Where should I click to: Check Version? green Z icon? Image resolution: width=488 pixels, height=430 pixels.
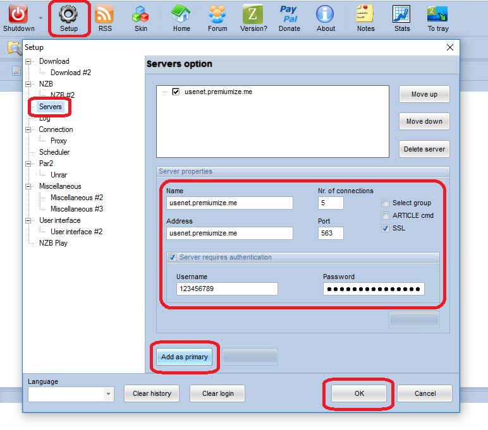pyautogui.click(x=253, y=14)
